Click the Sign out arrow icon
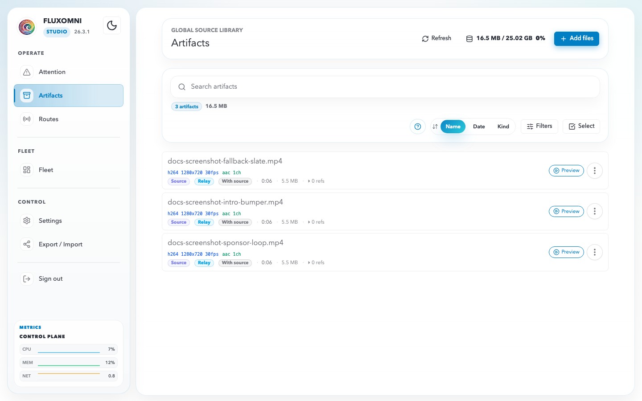642x401 pixels. (x=27, y=278)
